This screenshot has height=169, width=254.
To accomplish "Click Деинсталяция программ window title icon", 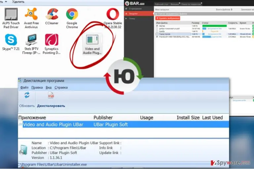I will click(x=20, y=80).
